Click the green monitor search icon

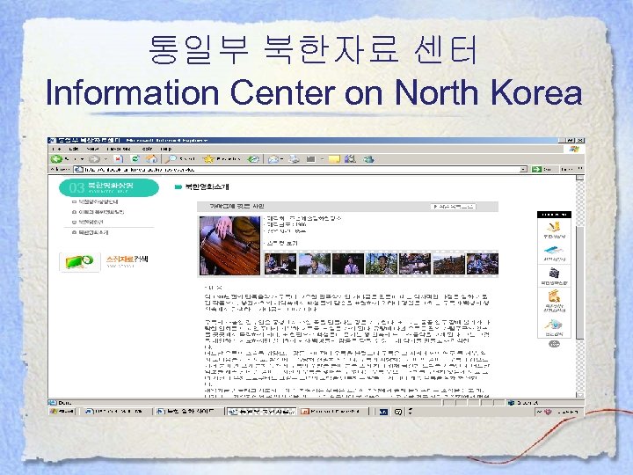[x=79, y=262]
